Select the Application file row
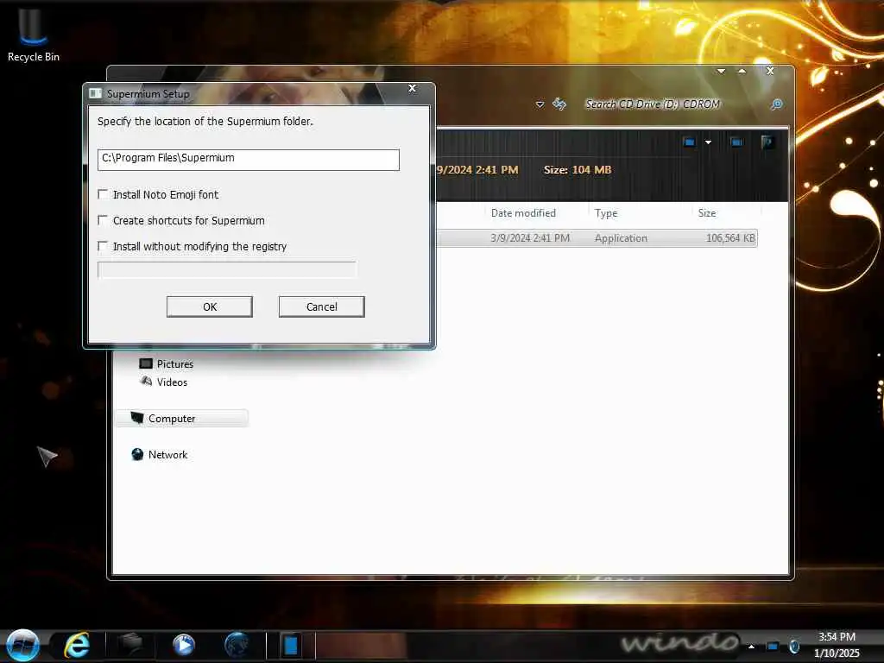This screenshot has width=884, height=663. pos(597,238)
